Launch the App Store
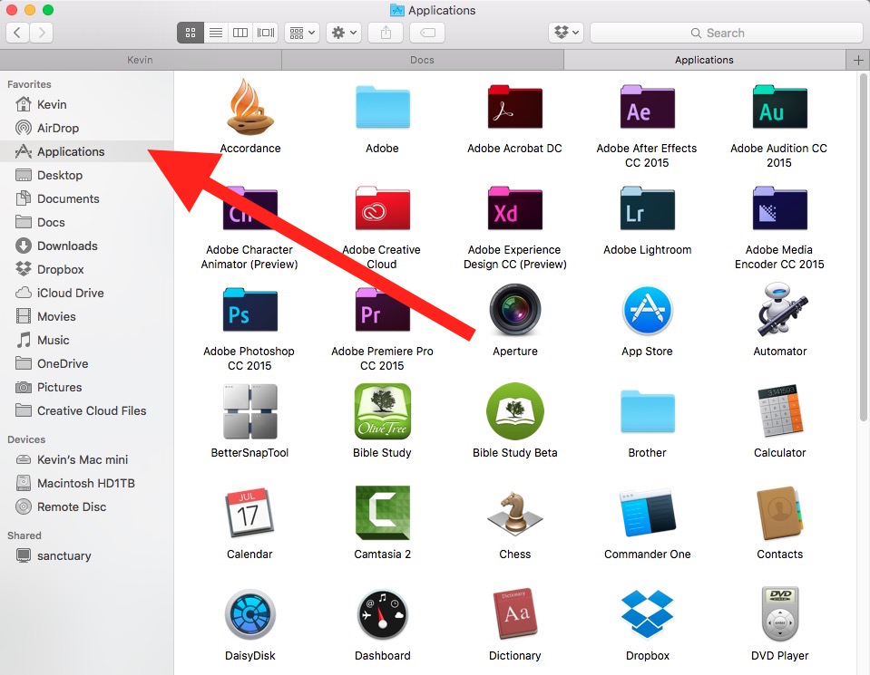Viewport: 870px width, 675px height. (x=647, y=311)
